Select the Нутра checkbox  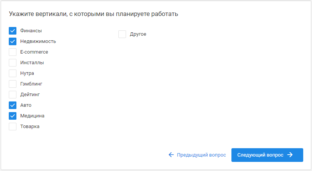13,73
